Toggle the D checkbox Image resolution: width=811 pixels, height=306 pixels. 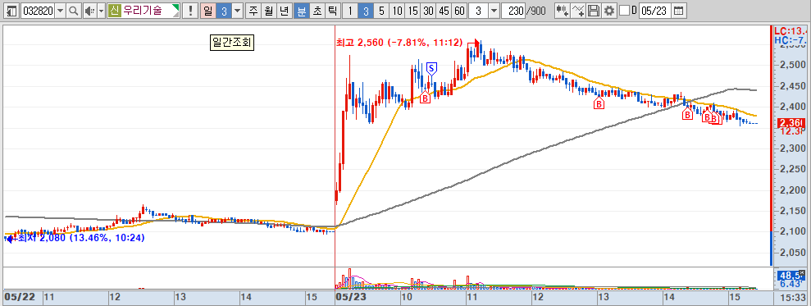[x=624, y=11]
